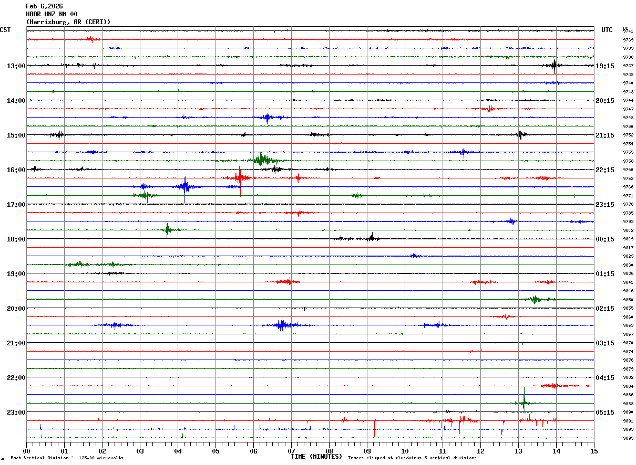Select the 23:00 CST row label

(16, 413)
